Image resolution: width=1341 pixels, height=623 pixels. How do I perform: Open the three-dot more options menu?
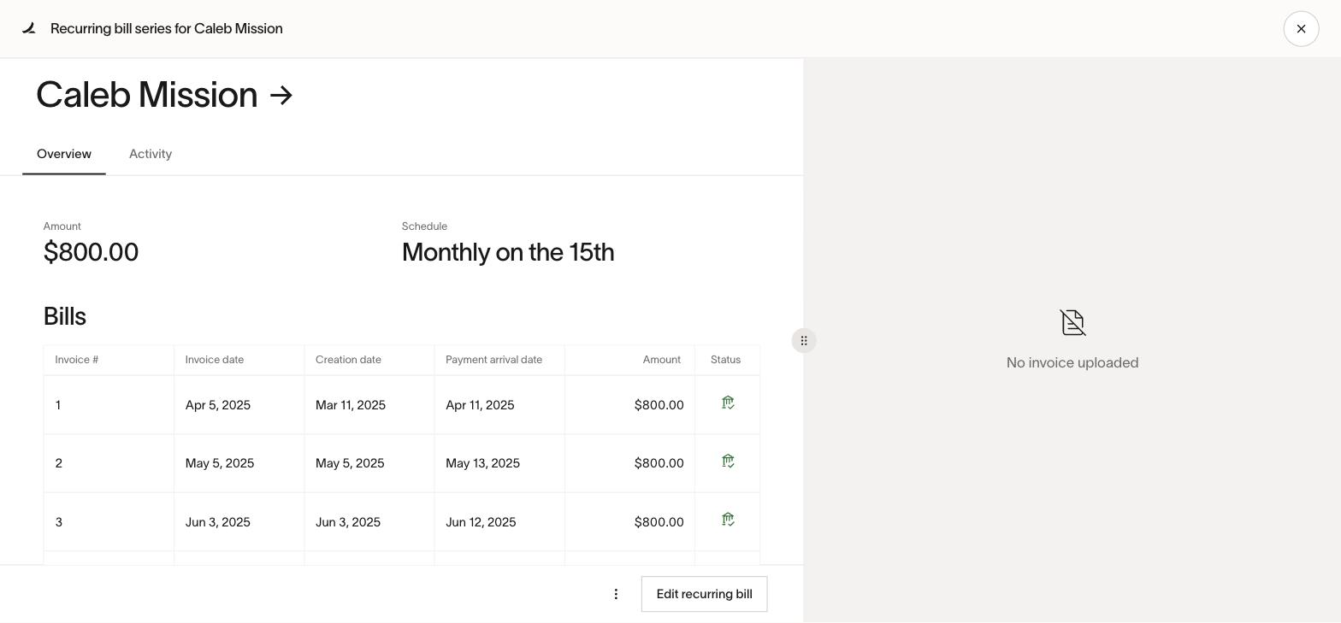coord(616,594)
